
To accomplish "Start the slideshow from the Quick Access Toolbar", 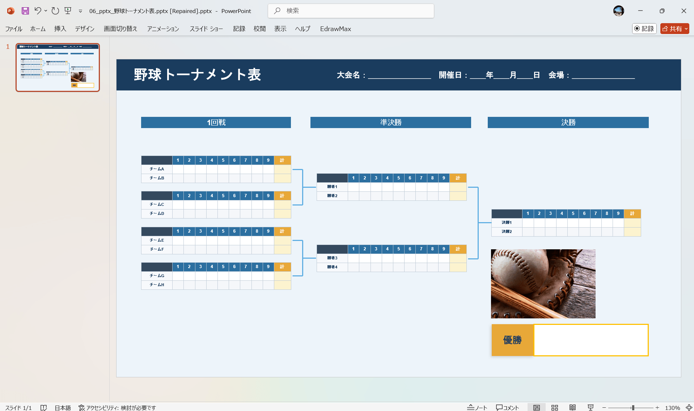I will coord(68,11).
